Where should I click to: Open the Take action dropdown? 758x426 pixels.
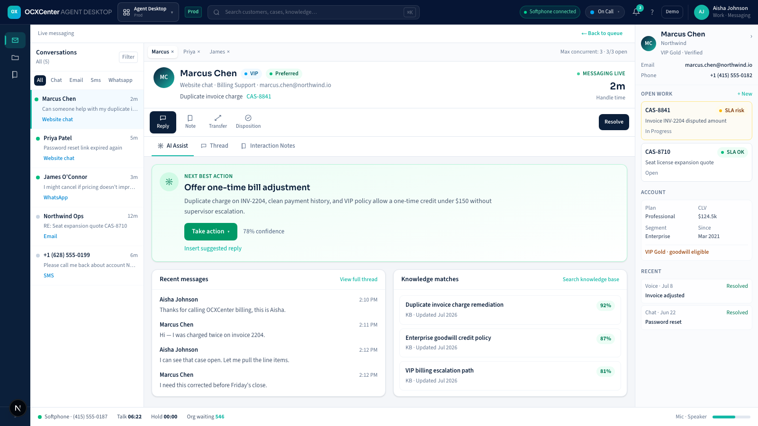pos(211,231)
